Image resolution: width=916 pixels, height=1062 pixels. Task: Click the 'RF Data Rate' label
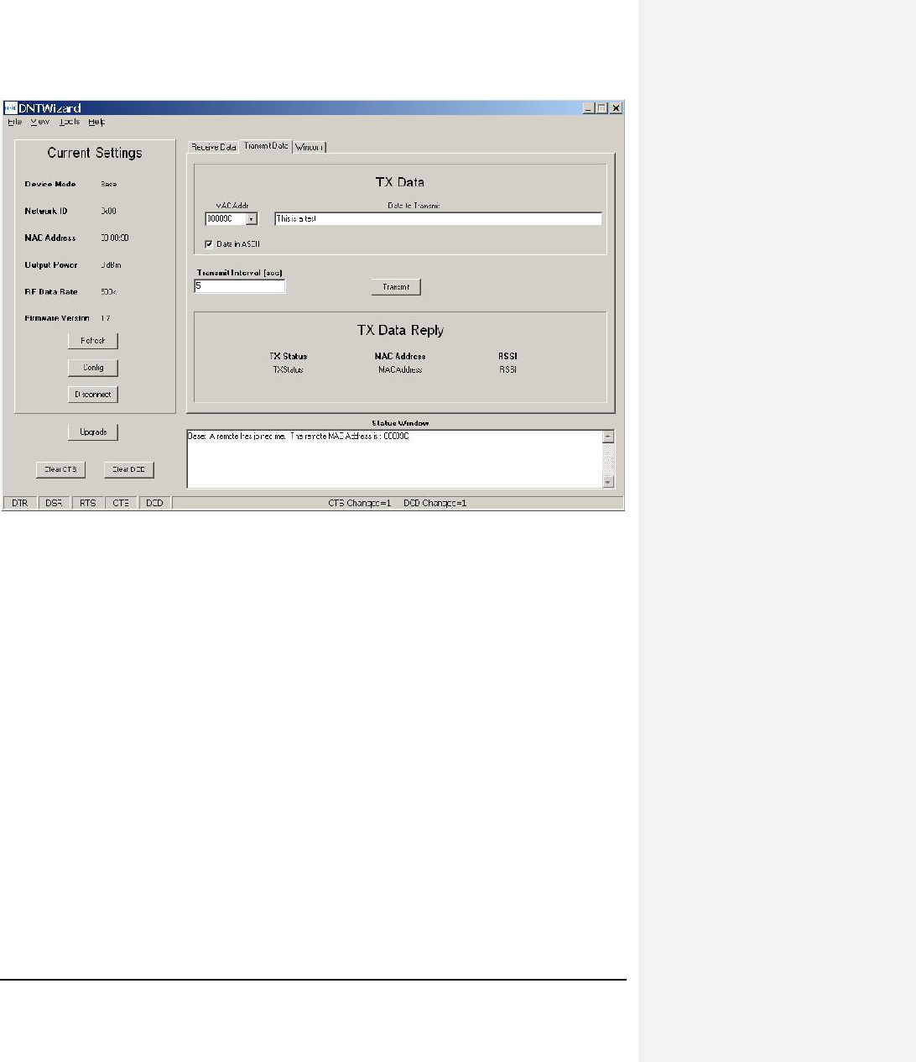tap(51, 291)
